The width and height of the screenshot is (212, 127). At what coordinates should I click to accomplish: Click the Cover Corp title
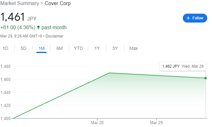(58, 3)
